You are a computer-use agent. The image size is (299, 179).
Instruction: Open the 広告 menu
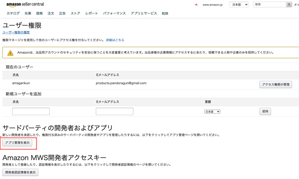click(62, 13)
